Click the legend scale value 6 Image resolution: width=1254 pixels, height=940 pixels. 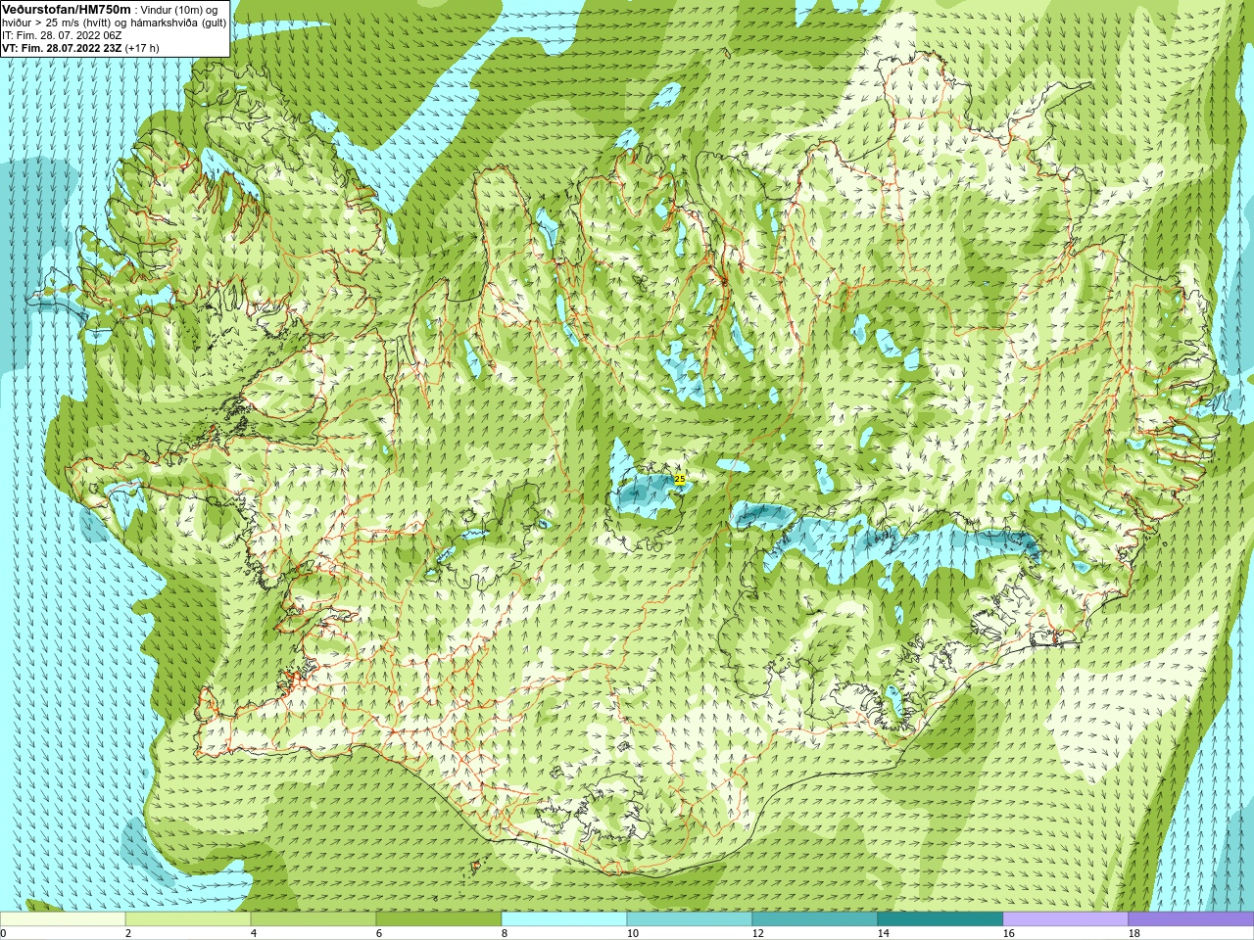click(x=379, y=933)
